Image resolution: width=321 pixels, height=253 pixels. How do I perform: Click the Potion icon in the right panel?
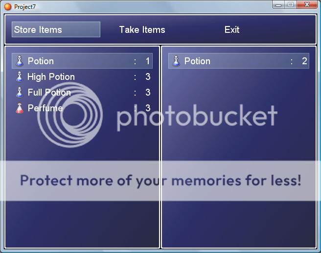(x=176, y=61)
